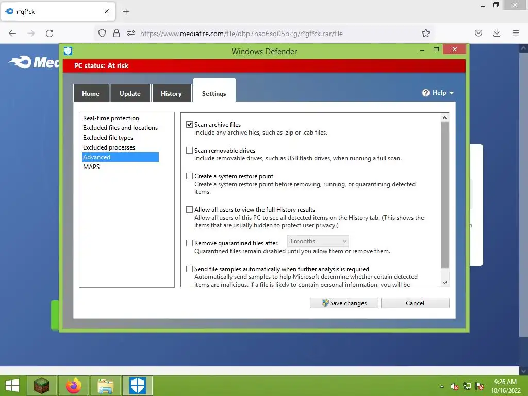Click the Cancel button

415,303
